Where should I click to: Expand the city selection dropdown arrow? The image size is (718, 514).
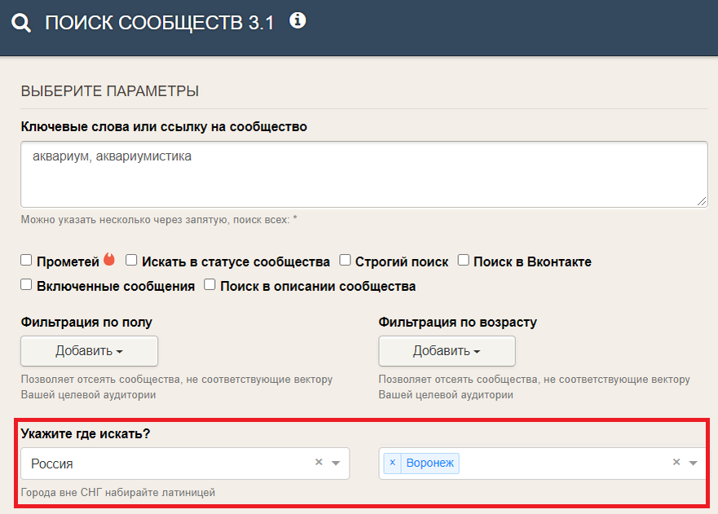tap(694, 462)
